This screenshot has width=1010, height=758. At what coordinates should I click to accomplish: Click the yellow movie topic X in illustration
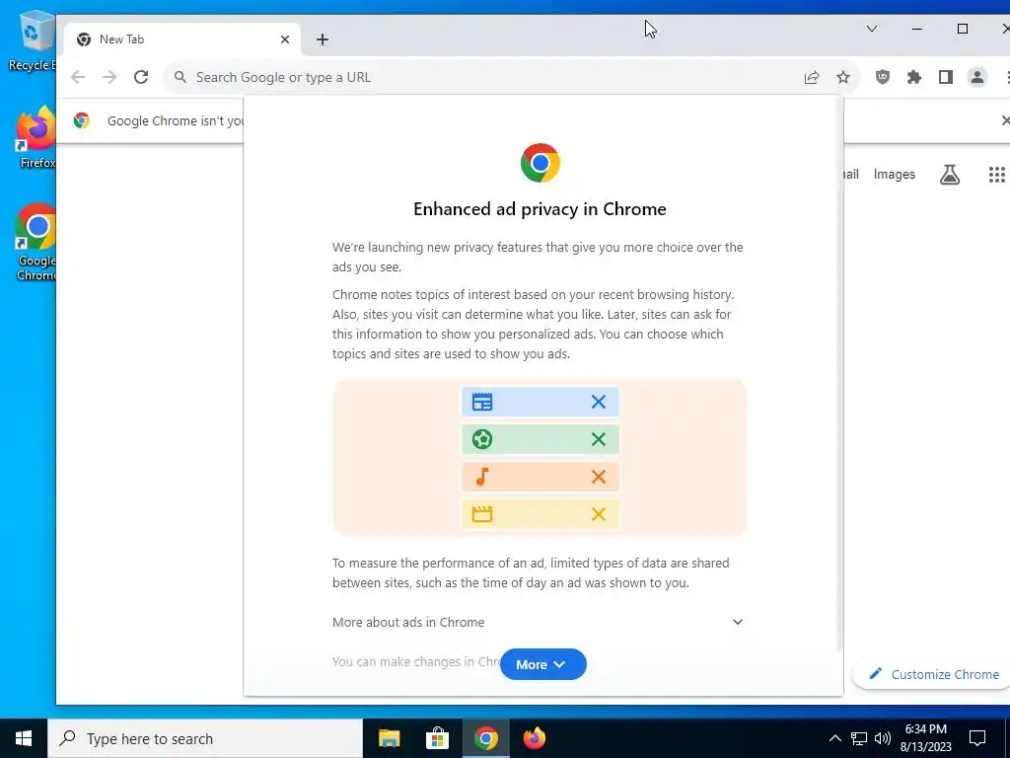(x=599, y=514)
